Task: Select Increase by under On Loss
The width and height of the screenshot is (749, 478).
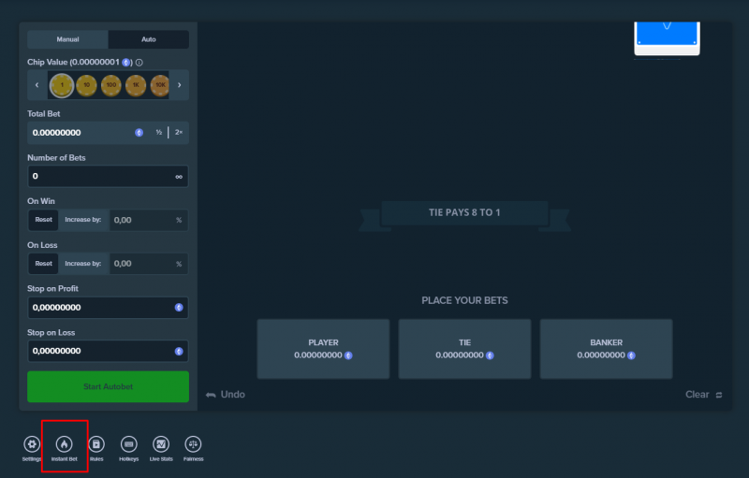Action: [x=83, y=264]
